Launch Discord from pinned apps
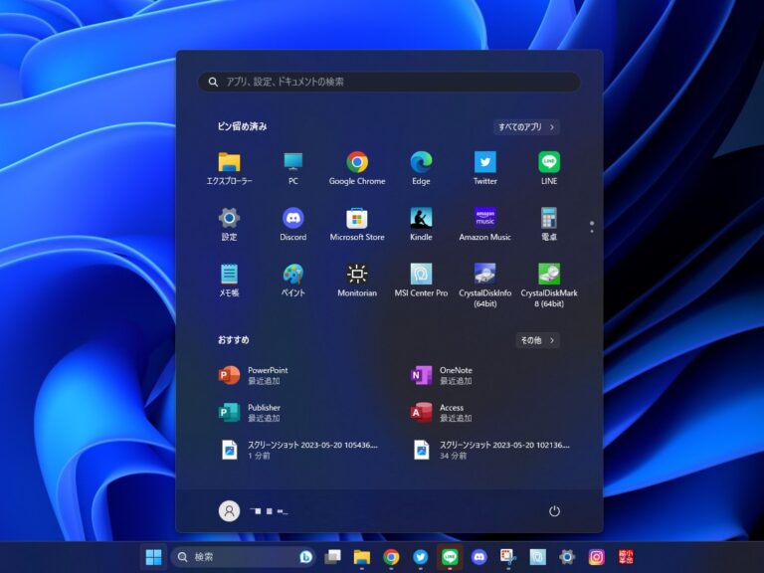764x573 pixels. (292, 225)
